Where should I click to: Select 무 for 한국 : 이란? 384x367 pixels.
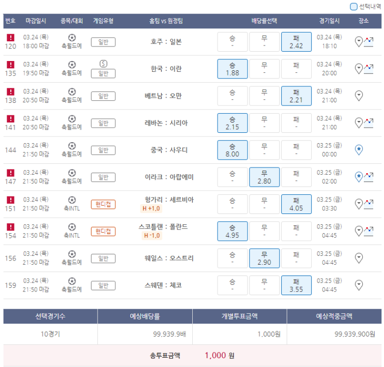click(264, 69)
